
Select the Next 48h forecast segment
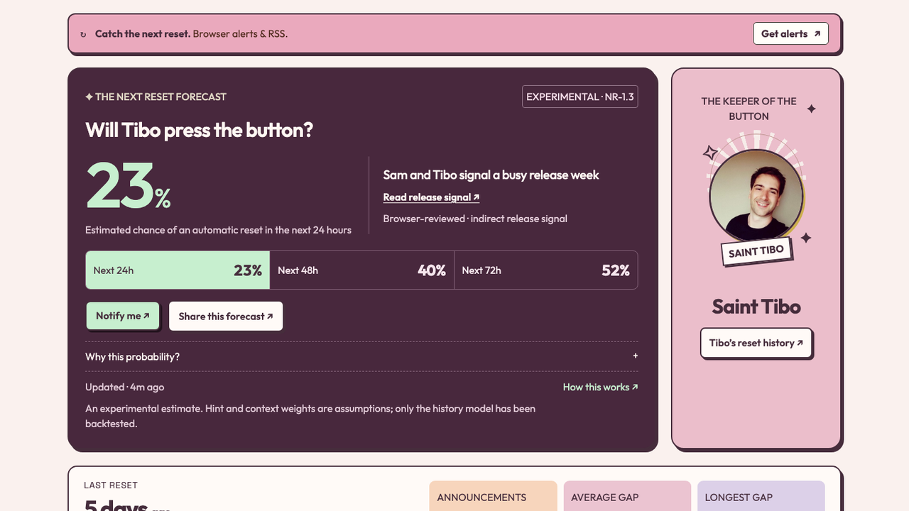click(x=362, y=270)
